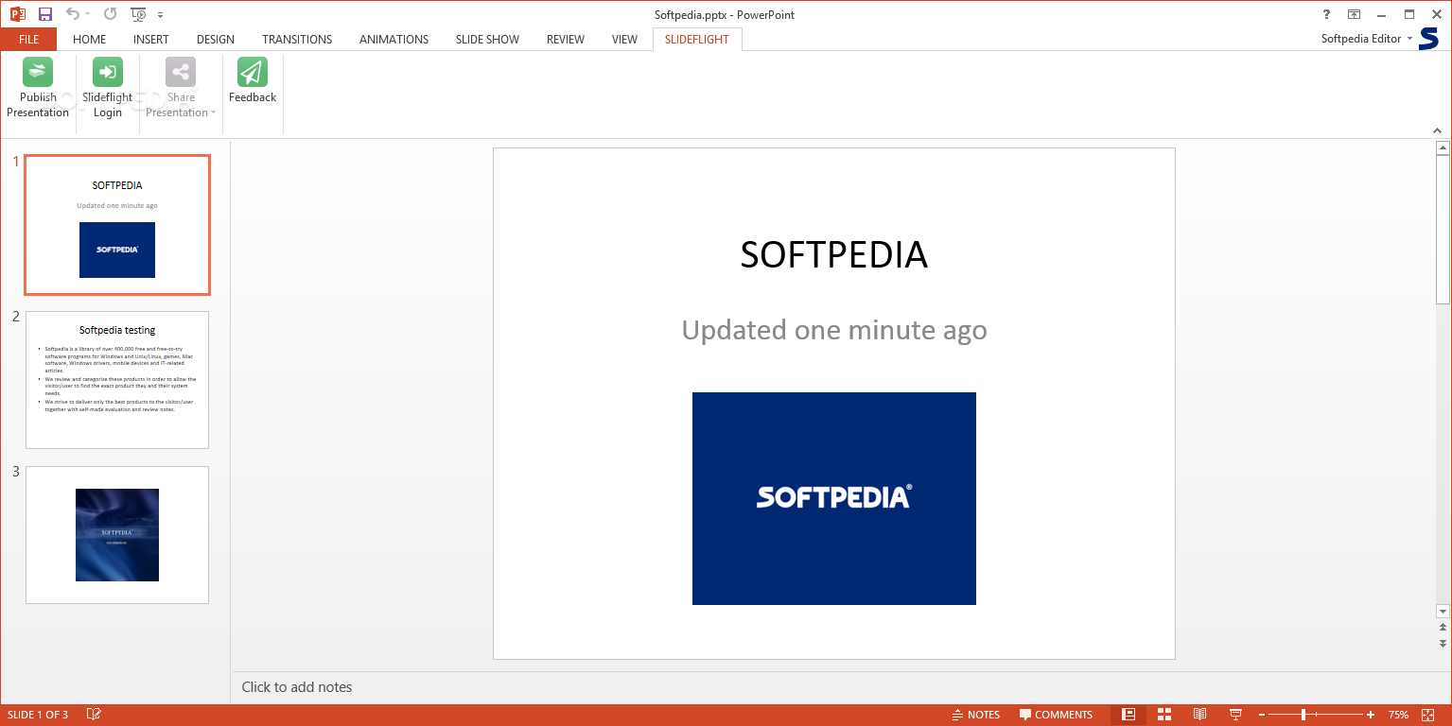
Task: Select the SLIDEFLIGHT tab
Action: click(697, 40)
